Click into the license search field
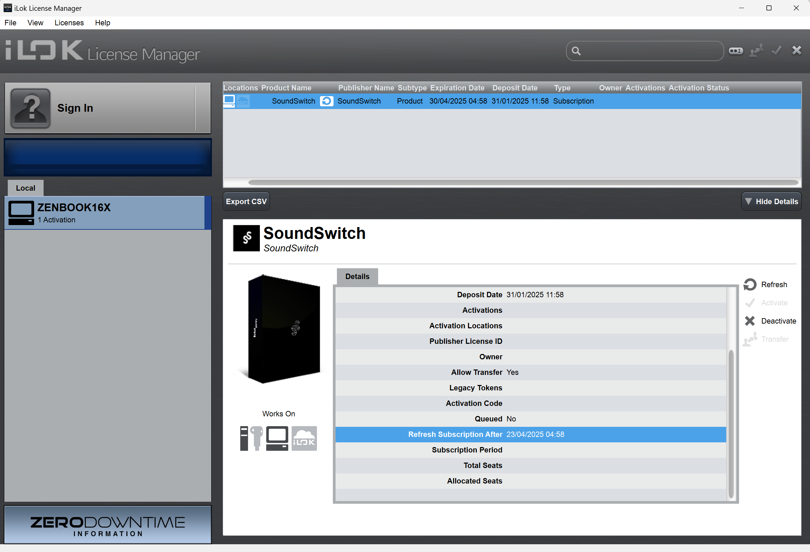Screen dimensions: 810x552 tap(645, 51)
